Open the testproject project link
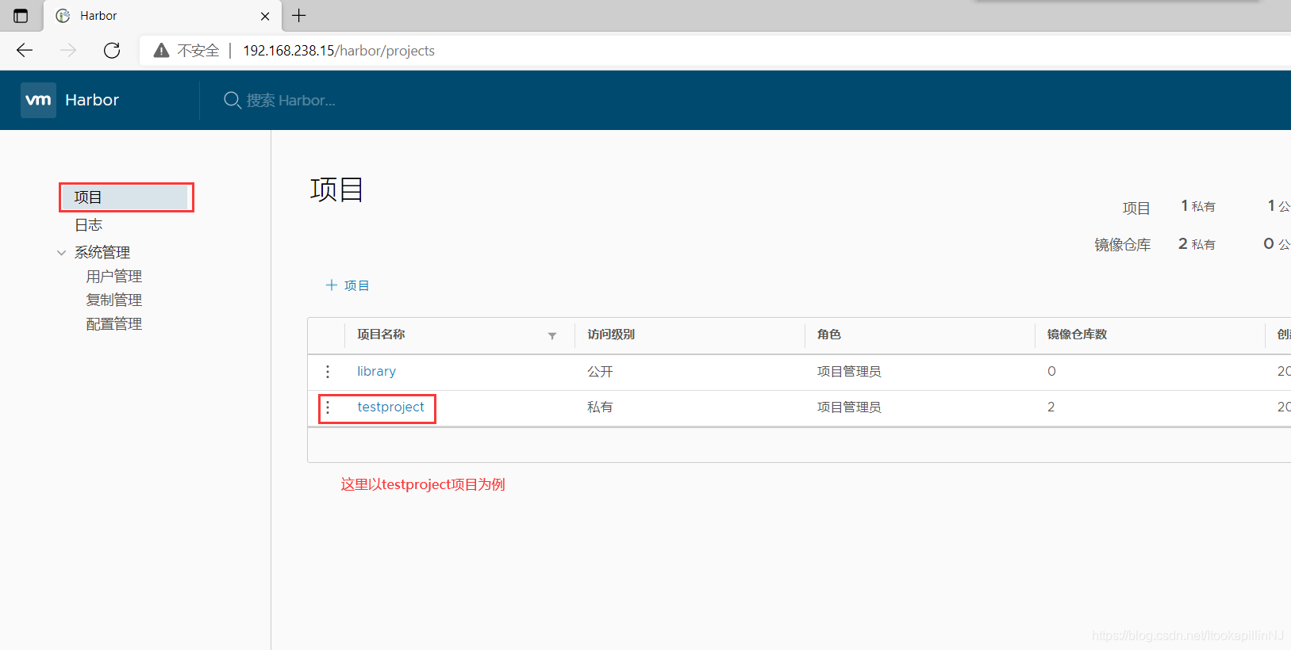1291x650 pixels. tap(390, 407)
